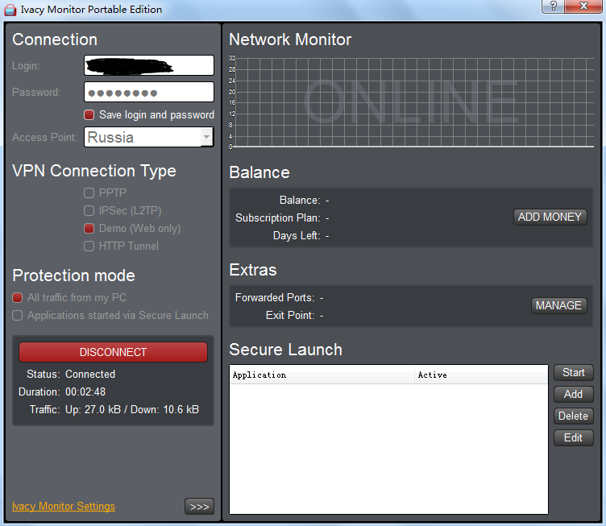
Task: Open the Ivacy Monitor Settings link
Action: click(x=64, y=506)
